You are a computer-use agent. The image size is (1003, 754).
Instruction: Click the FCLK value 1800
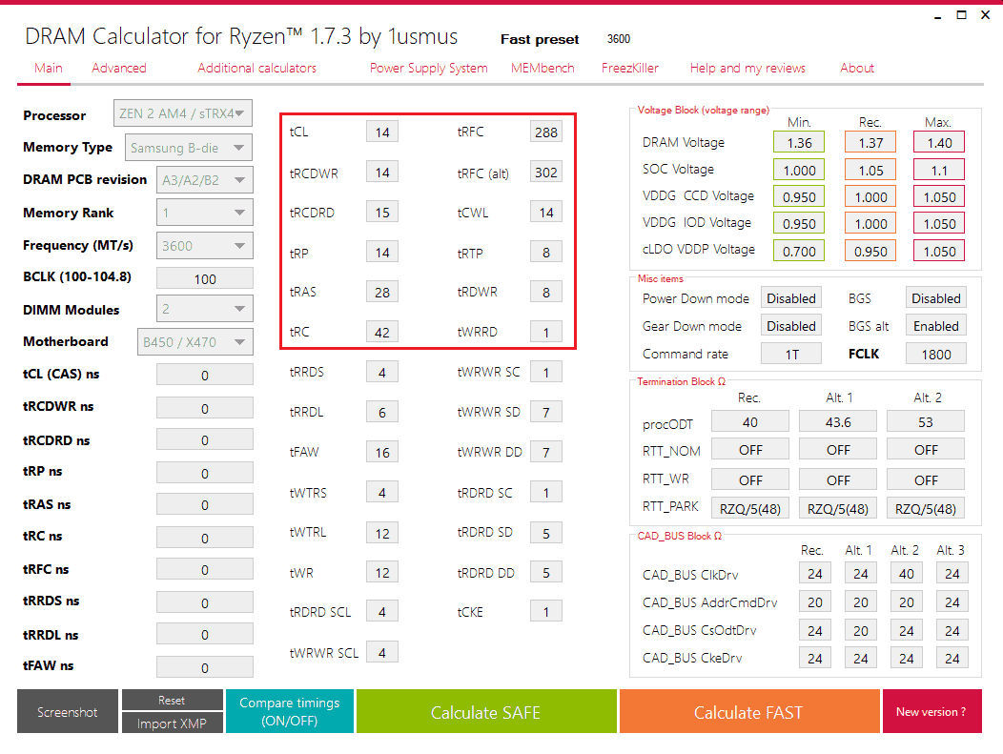(936, 354)
